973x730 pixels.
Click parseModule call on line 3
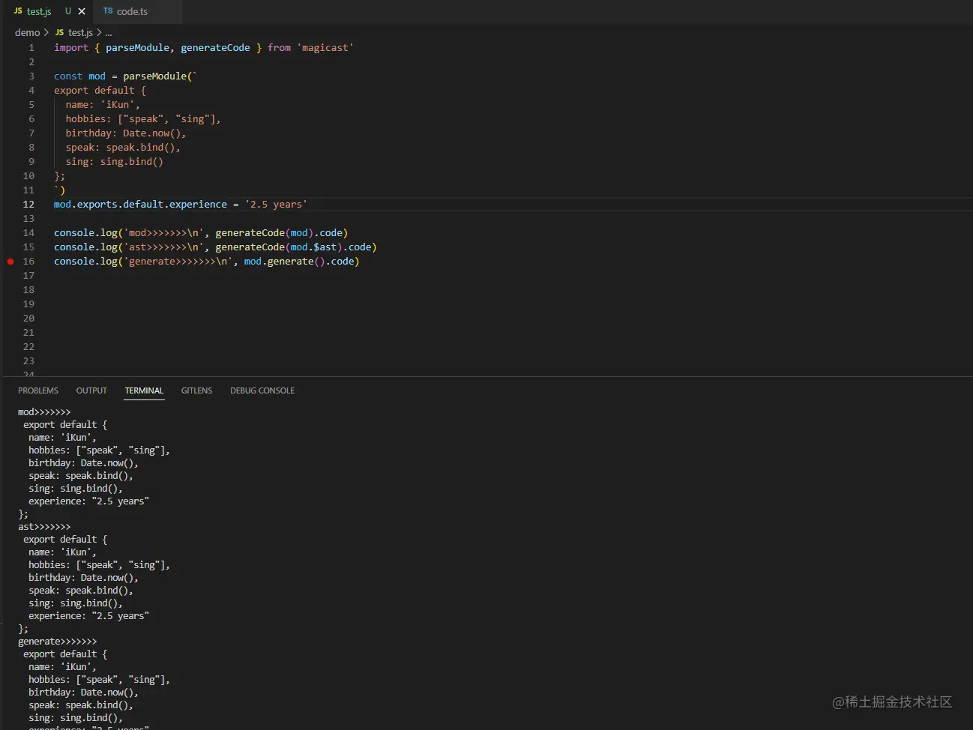[154, 76]
